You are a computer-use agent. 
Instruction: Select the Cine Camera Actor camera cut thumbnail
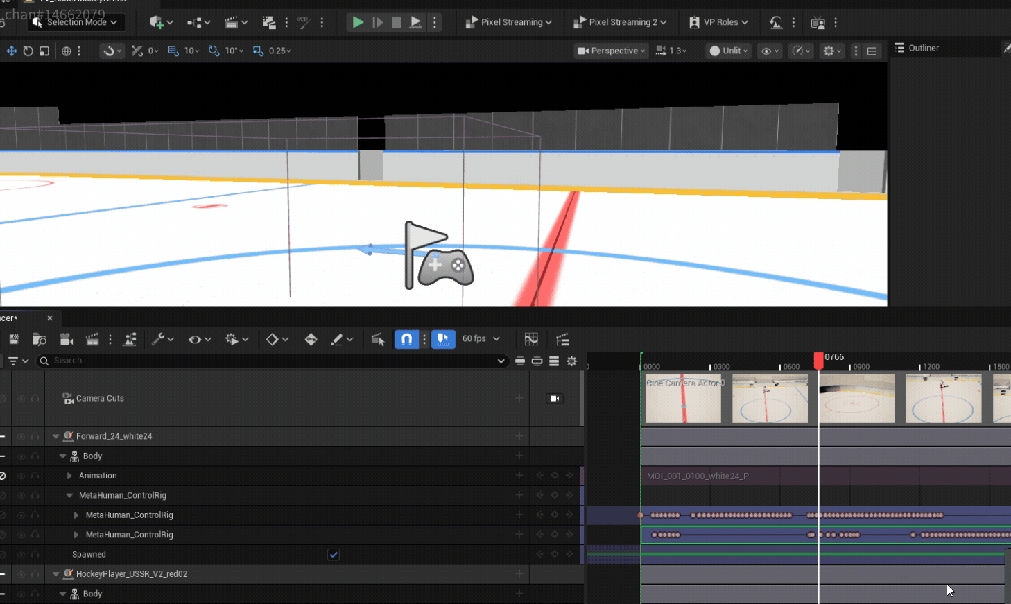pyautogui.click(x=683, y=399)
